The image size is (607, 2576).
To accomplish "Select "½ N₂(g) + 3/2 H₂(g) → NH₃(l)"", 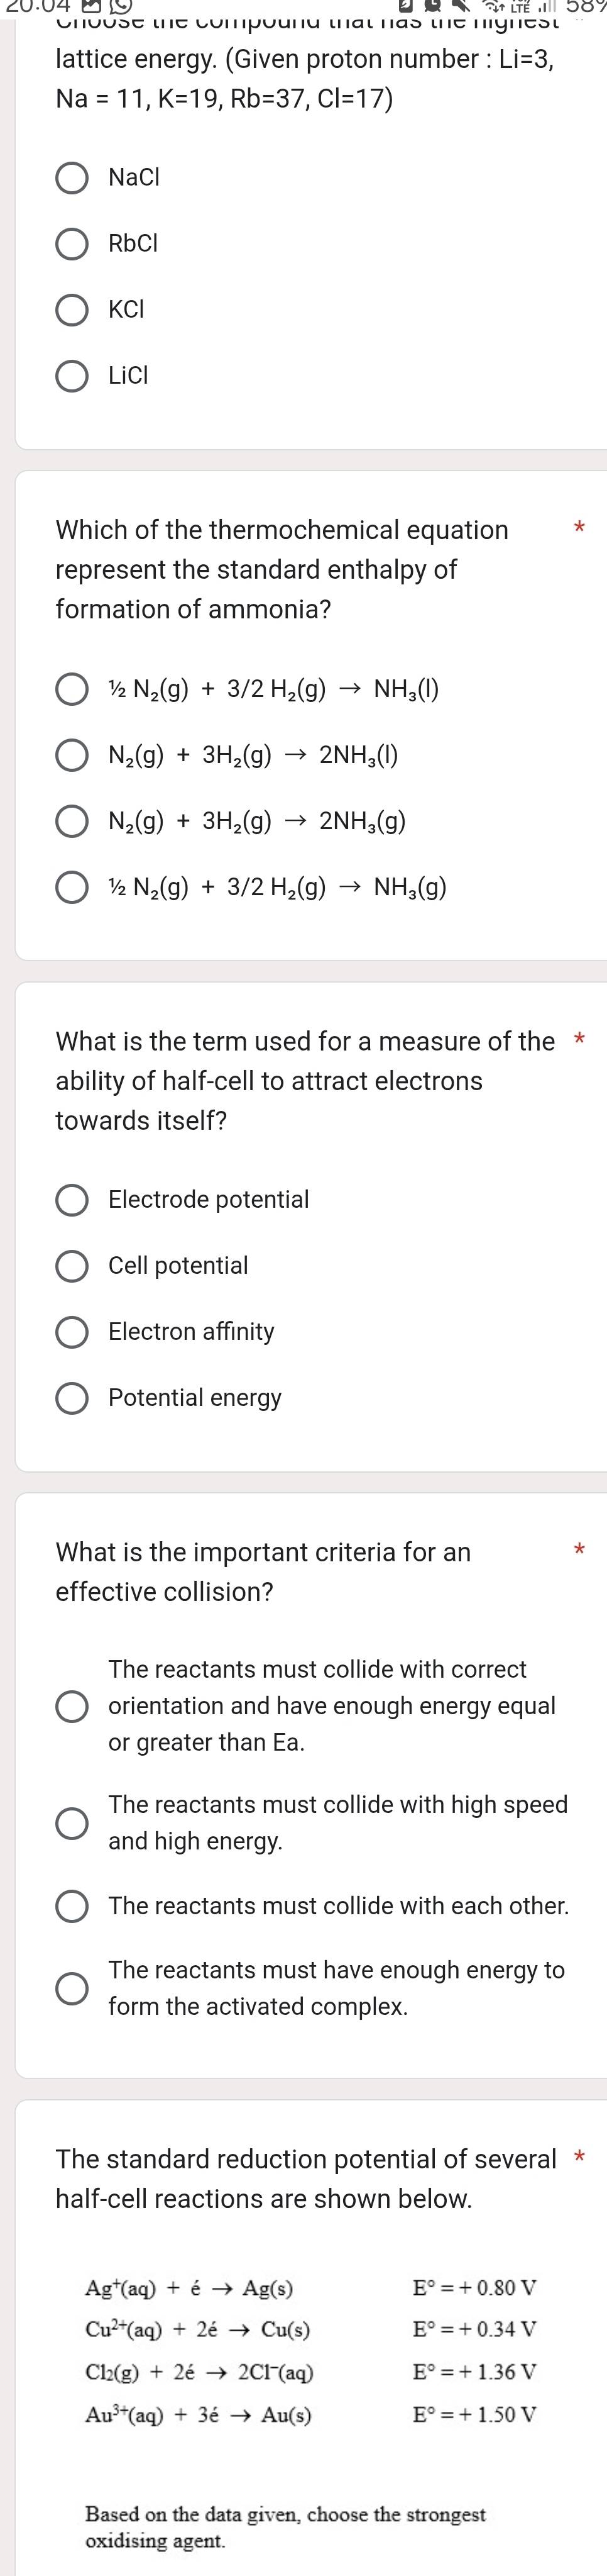I will point(72,688).
